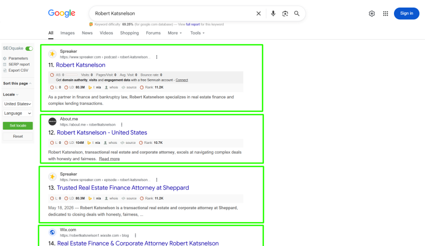This screenshot has width=425, height=246.
Task: Start voice search with microphone icon
Action: click(273, 14)
